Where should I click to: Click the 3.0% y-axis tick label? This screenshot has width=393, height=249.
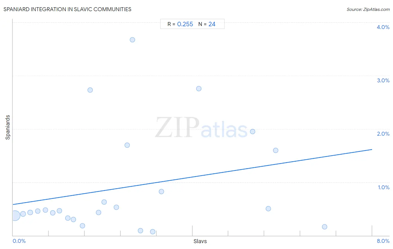[x=383, y=81]
